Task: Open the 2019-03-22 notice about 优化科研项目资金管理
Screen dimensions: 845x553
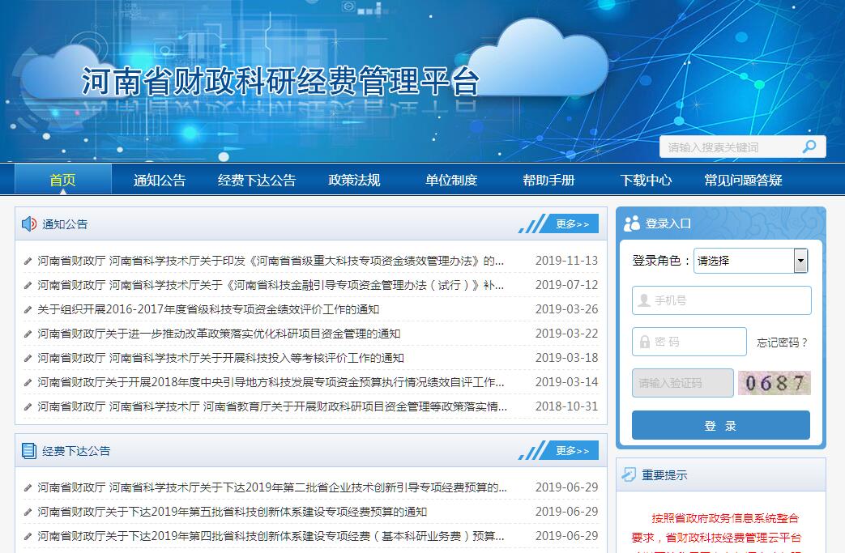Action: tap(219, 334)
